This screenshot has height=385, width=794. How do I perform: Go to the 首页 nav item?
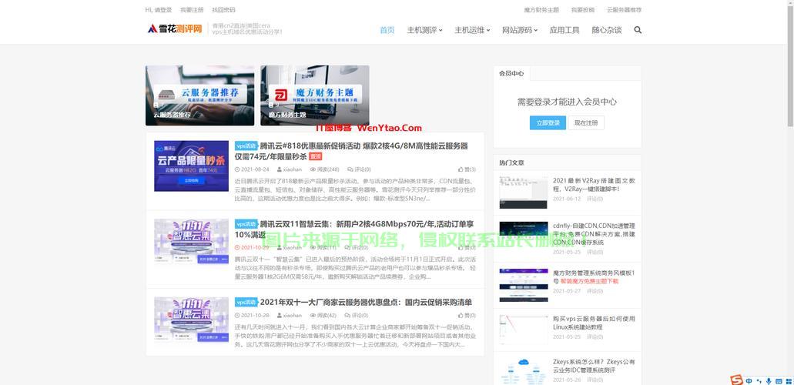(387, 30)
